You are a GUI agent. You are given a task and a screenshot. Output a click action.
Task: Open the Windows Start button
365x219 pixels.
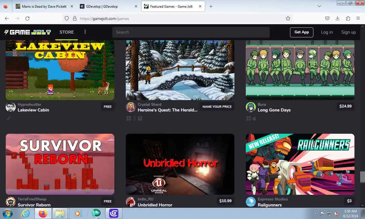7,213
